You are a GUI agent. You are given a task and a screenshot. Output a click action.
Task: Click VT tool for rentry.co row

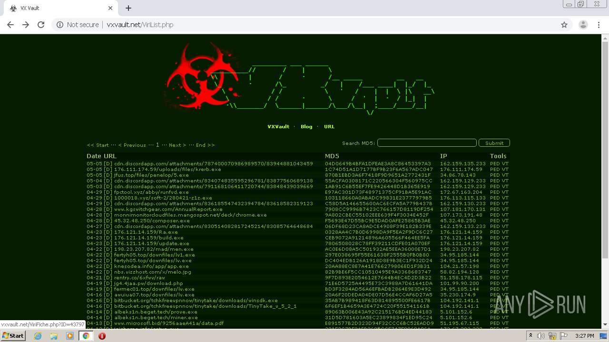[505, 278]
